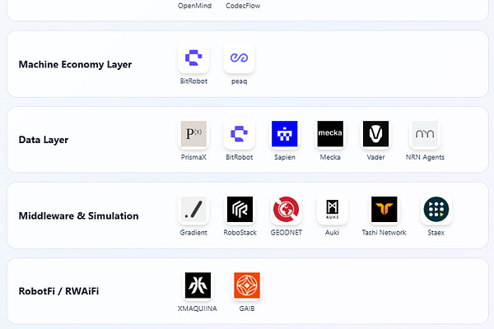The height and width of the screenshot is (329, 494).
Task: Select the PrismaX icon in Data Layer
Action: pyautogui.click(x=193, y=134)
